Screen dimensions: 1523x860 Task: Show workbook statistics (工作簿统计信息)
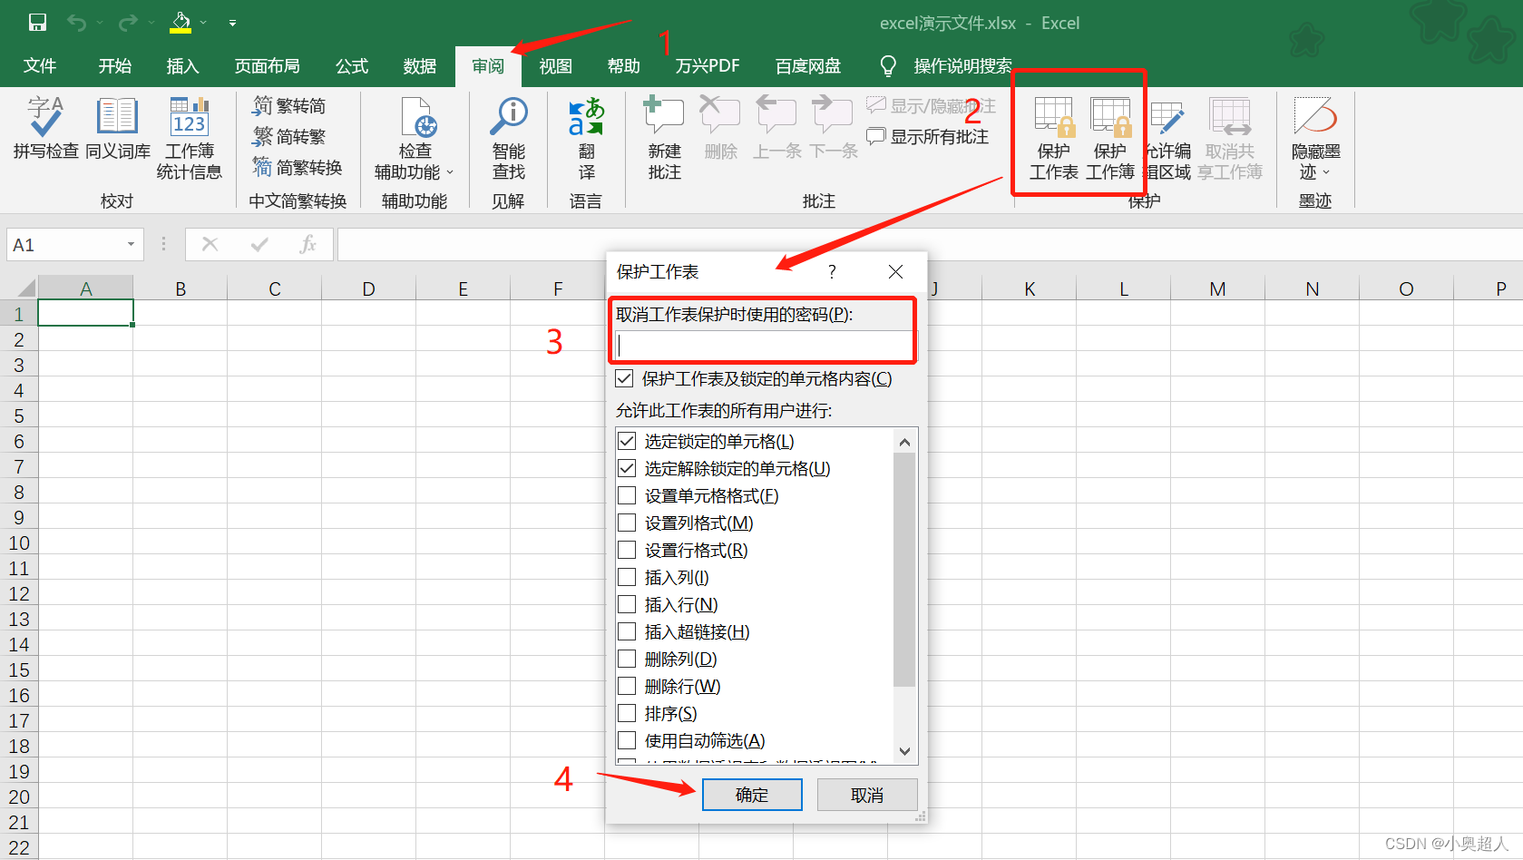(x=189, y=138)
